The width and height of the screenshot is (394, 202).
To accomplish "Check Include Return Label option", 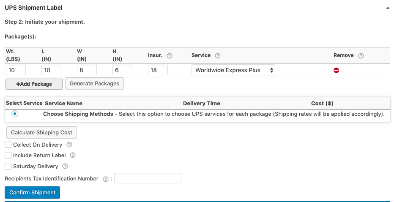I will click(x=8, y=155).
